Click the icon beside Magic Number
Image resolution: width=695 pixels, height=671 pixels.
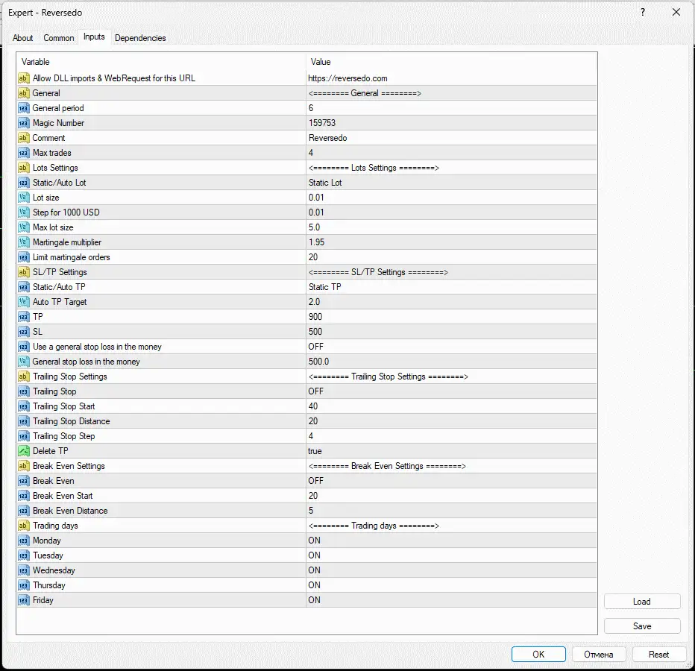[23, 123]
